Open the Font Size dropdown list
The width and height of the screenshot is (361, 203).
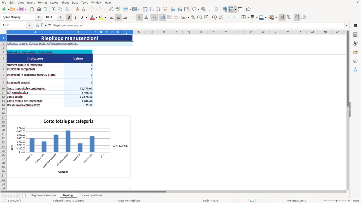(x=60, y=17)
